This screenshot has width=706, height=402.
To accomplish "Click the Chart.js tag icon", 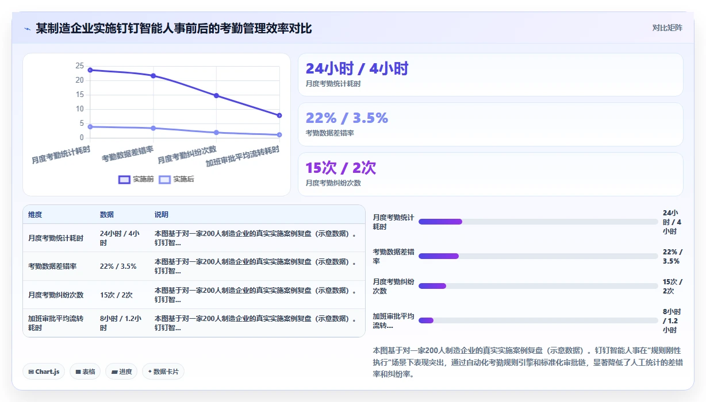I will (31, 372).
